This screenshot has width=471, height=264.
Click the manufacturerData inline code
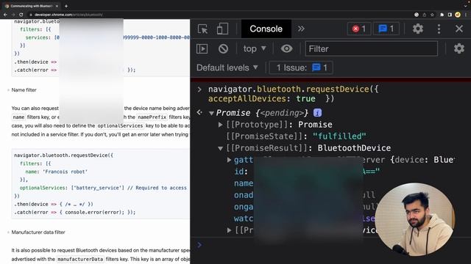pos(80,259)
